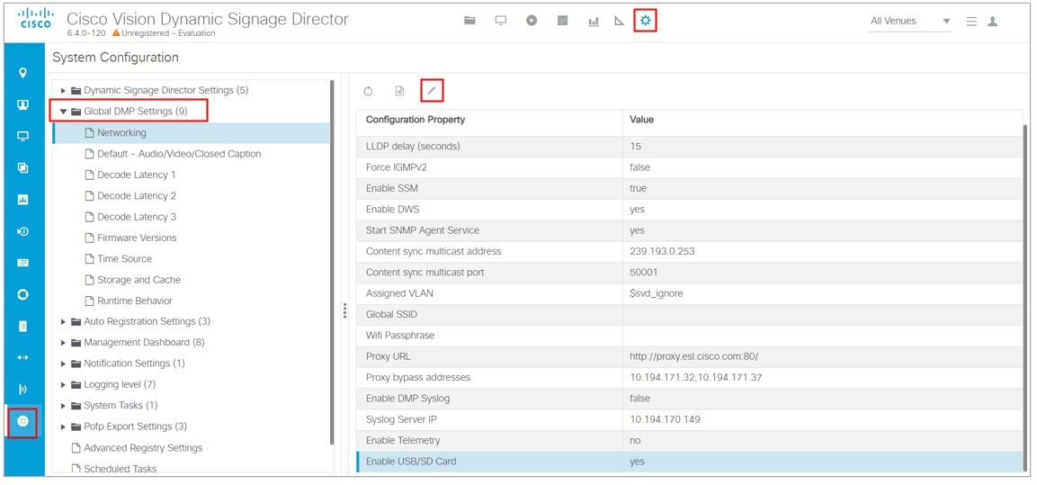Viewport: 1037px width, 485px height.
Task: Expand System Tasks folder
Action: tap(64, 406)
